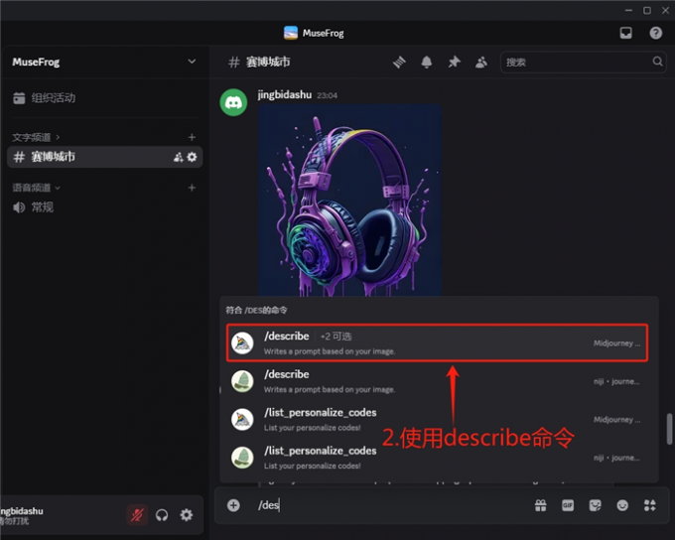The height and width of the screenshot is (540, 675).
Task: Toggle headphone deafen button
Action: click(162, 515)
